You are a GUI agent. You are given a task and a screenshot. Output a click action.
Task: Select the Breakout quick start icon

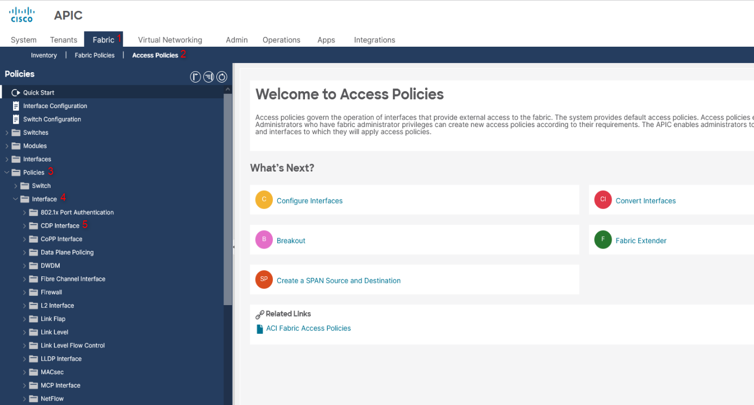click(264, 239)
